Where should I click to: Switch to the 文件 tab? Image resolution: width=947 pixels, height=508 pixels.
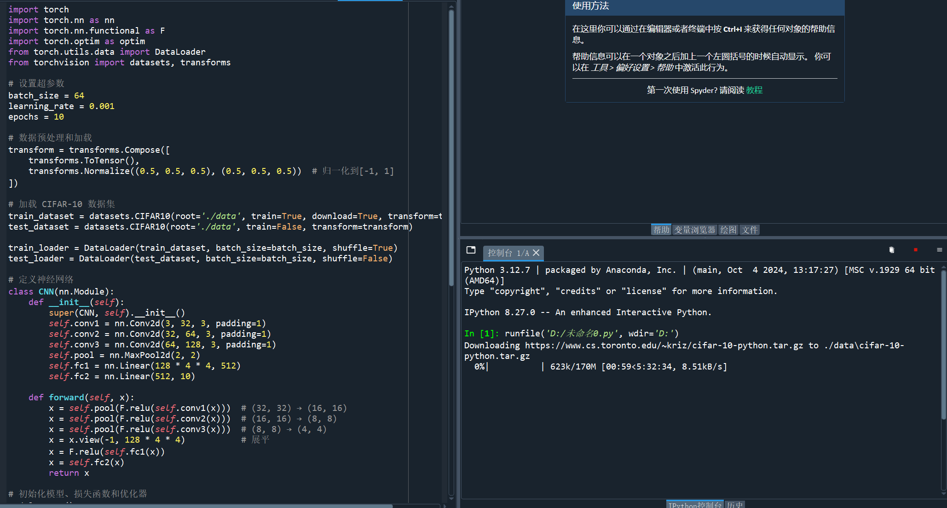point(749,230)
